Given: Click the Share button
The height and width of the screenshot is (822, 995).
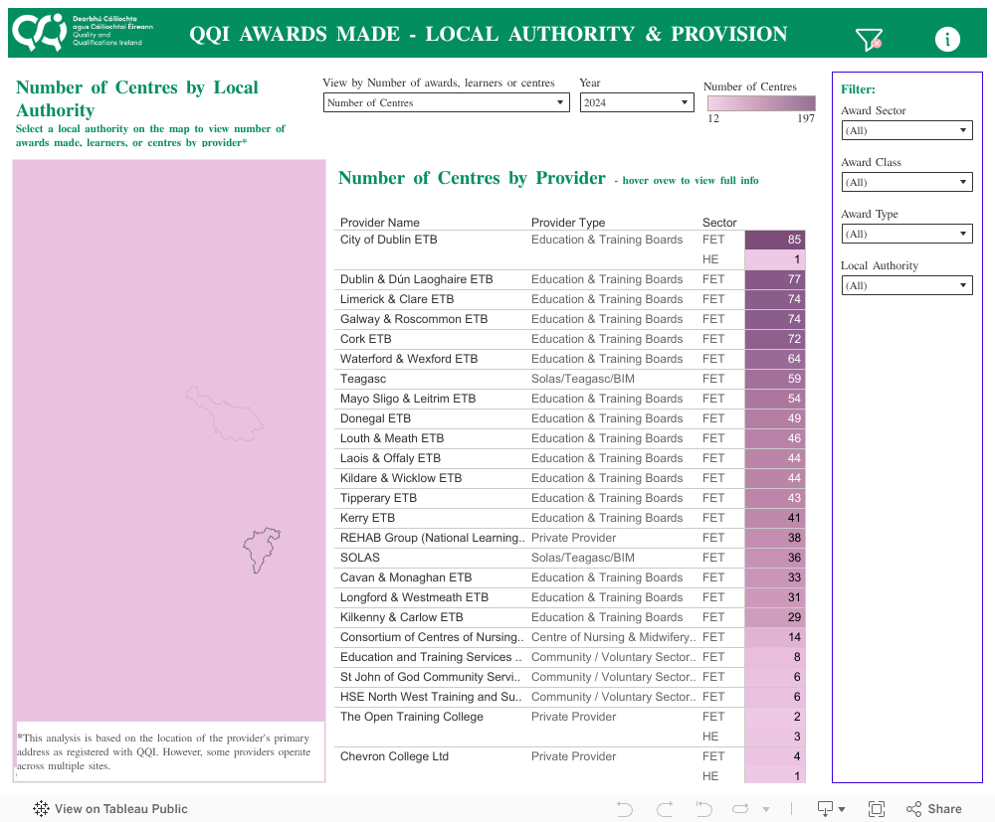Looking at the screenshot, I should (933, 809).
